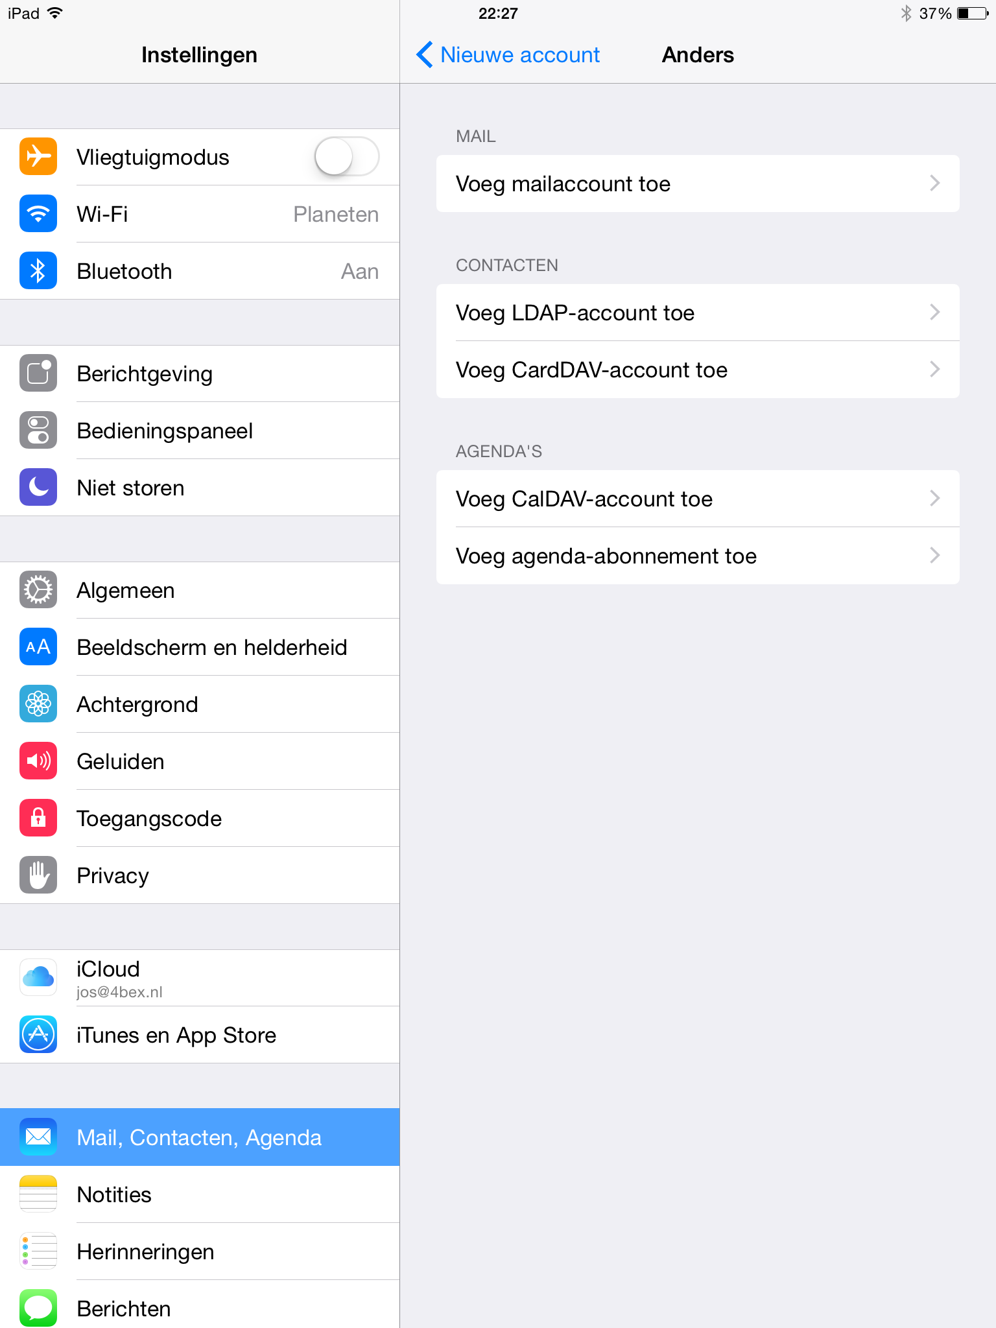This screenshot has height=1328, width=996.
Task: Choose Voeg agenda-abonnement toe
Action: point(698,556)
